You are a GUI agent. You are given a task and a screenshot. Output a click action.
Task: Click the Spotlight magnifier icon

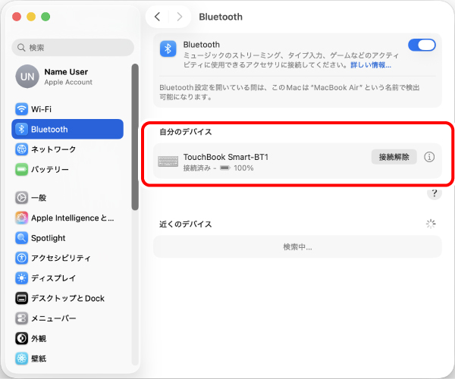tap(21, 238)
